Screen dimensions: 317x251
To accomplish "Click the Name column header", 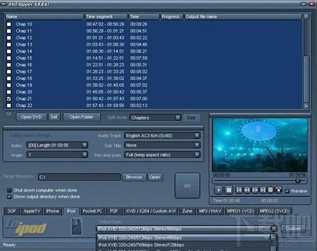I will (44, 16).
